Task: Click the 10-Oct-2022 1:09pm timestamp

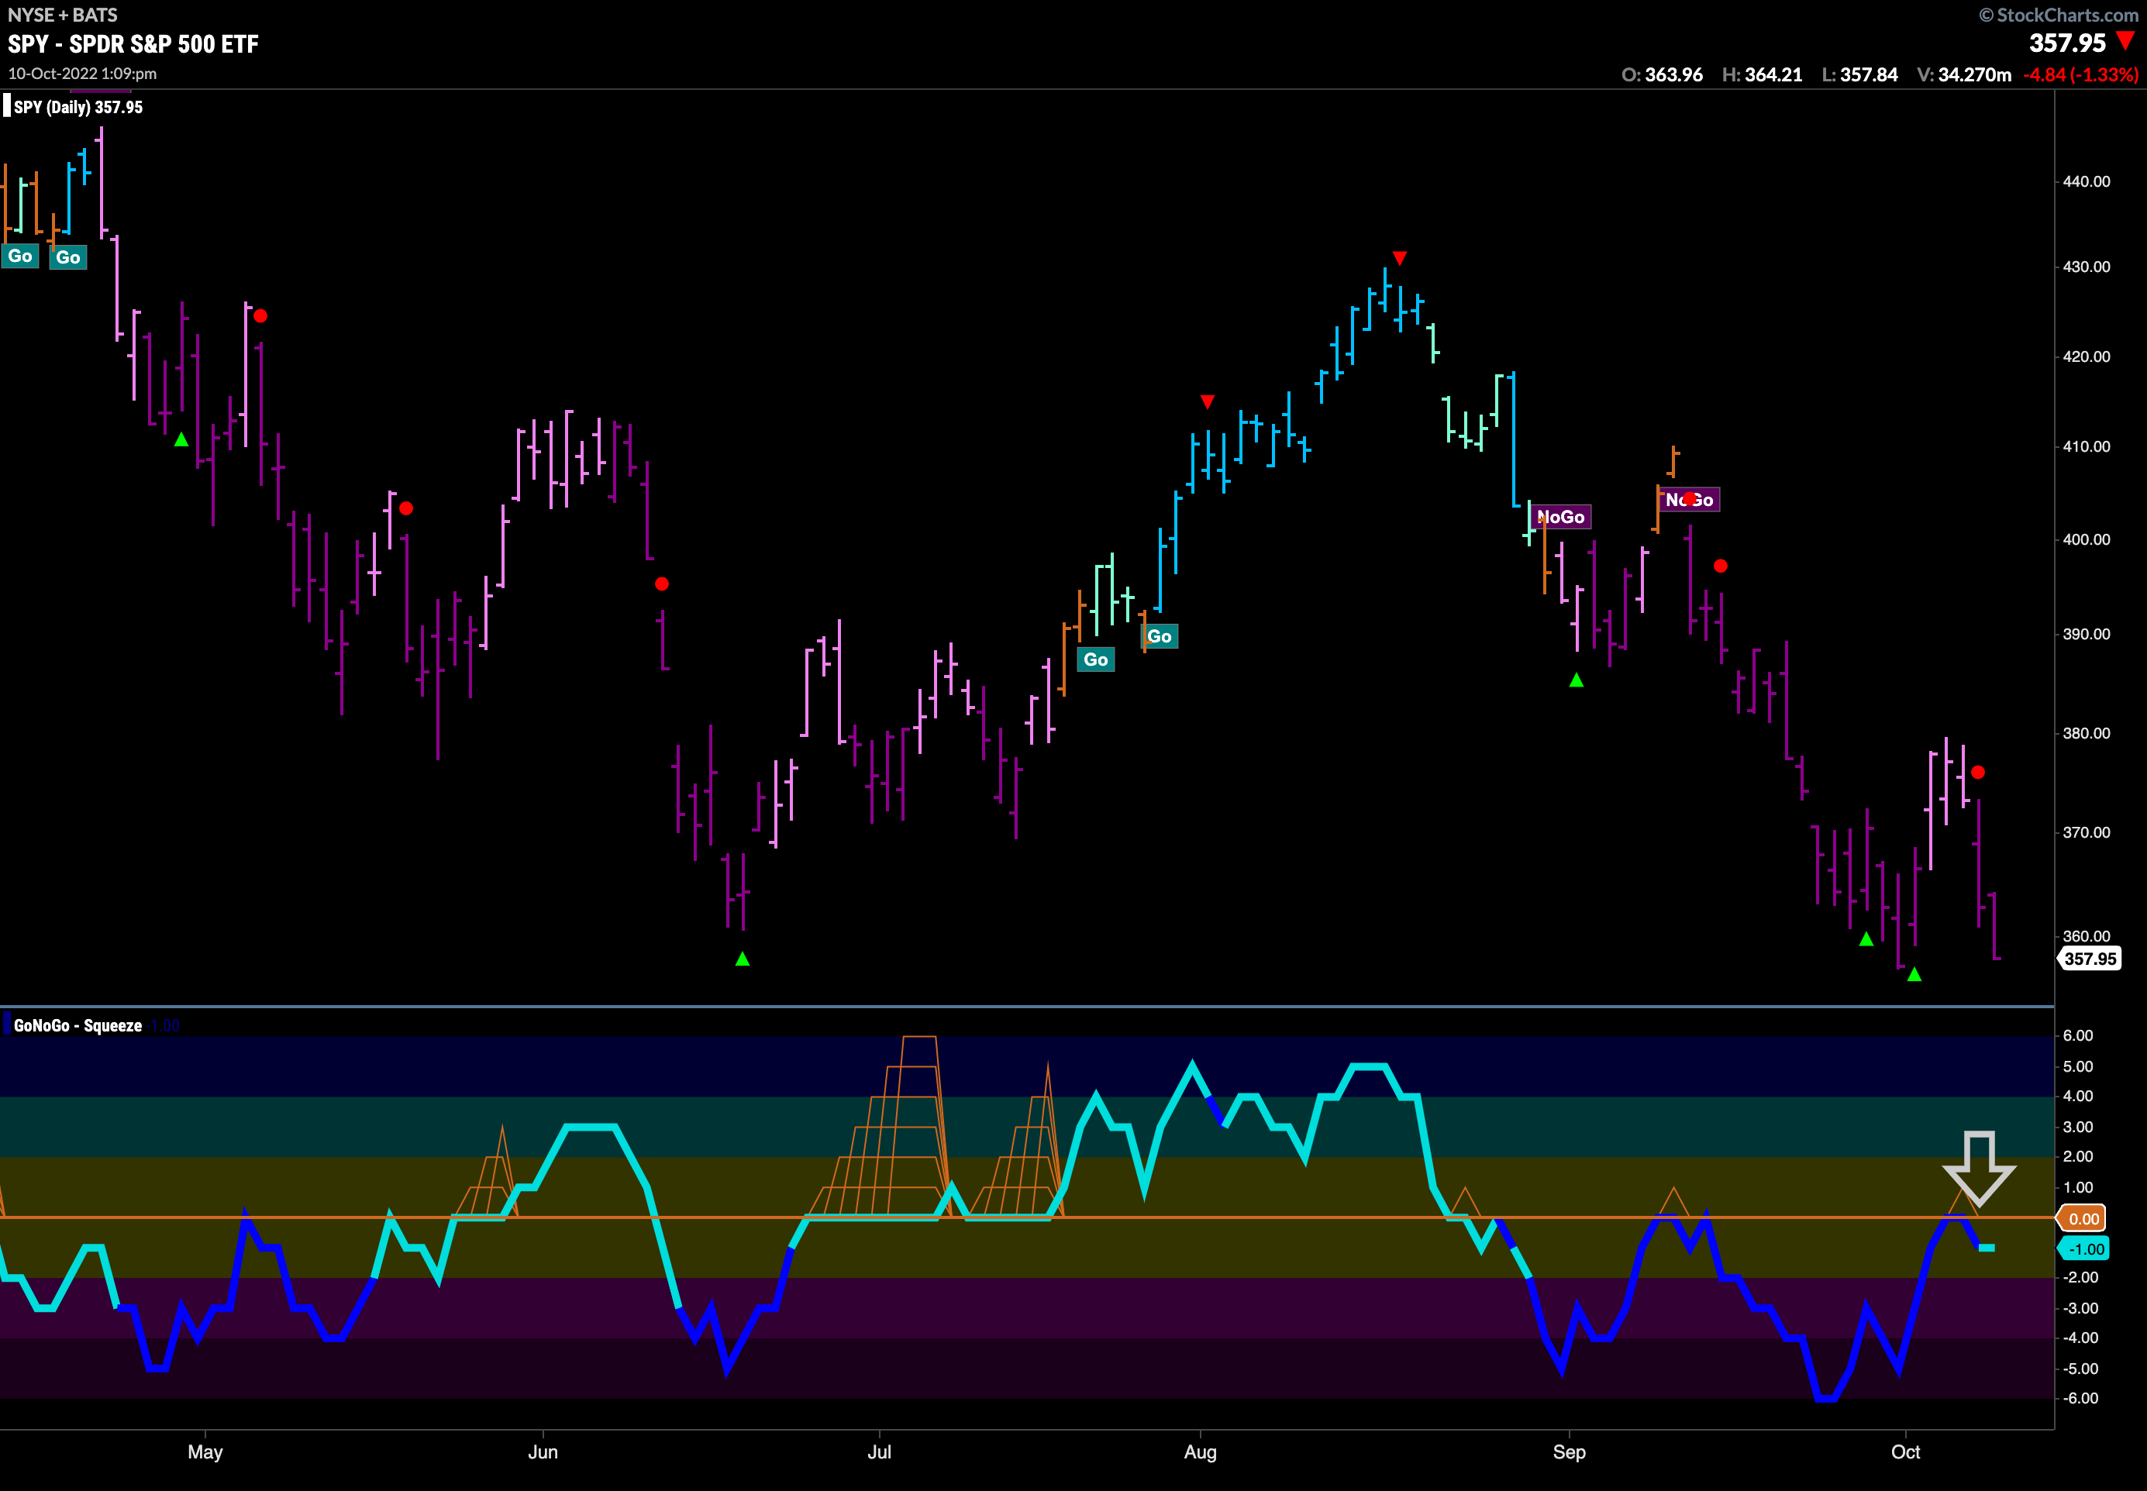Action: tap(82, 74)
